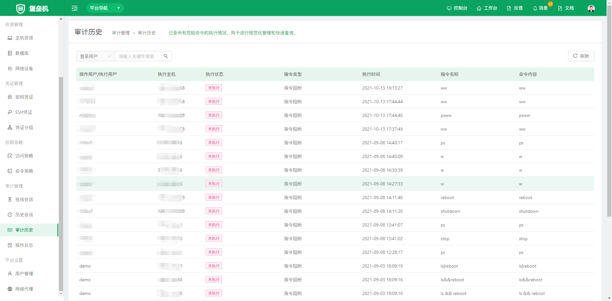The width and height of the screenshot is (612, 301).
Task: Click the 堡垒机 shield logo icon
Action: coord(20,8)
